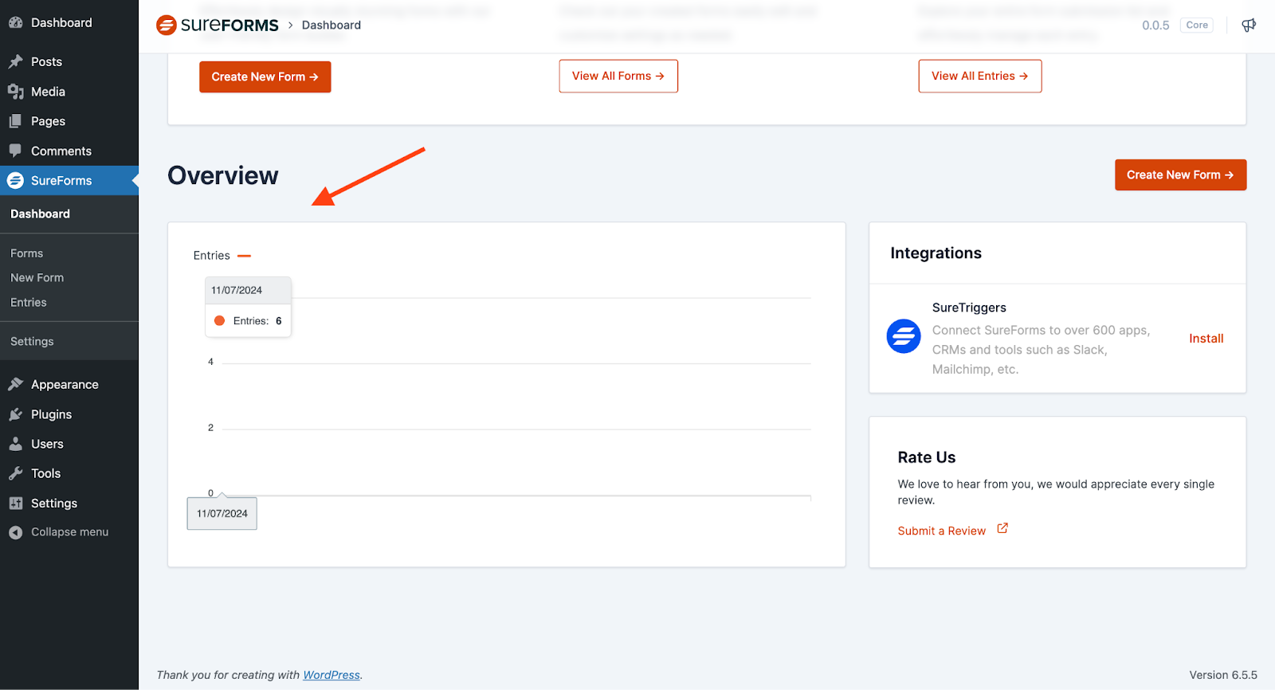Open the WordPress footer link
Screen dimensions: 1275x690
tap(331, 675)
